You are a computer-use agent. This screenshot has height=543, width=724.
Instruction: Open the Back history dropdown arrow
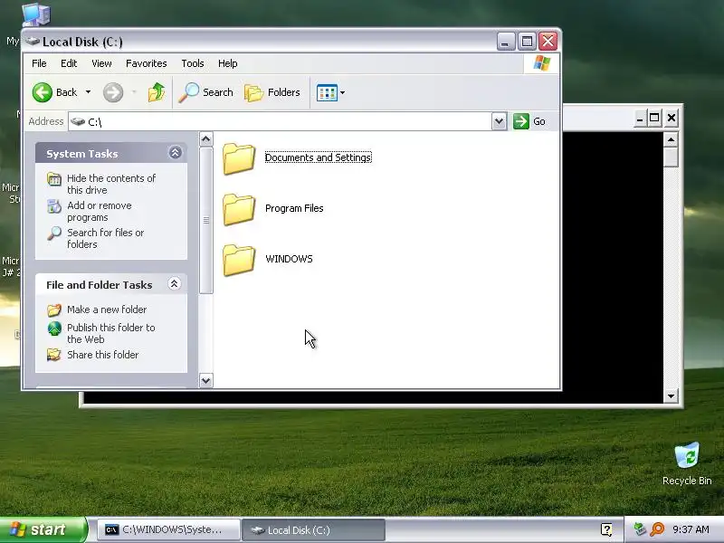pos(88,92)
